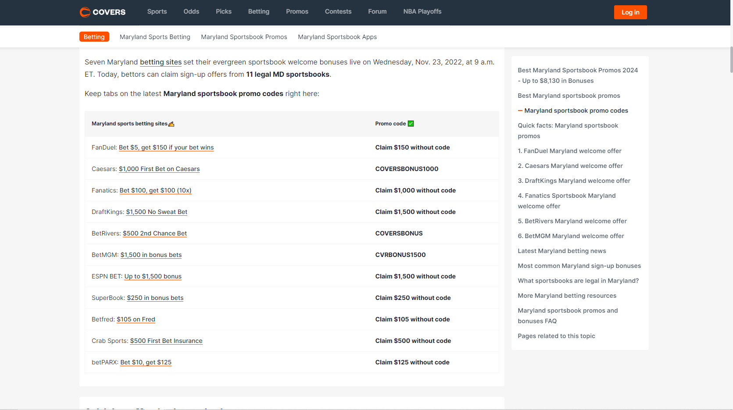Open the Odds menu
The image size is (733, 410).
pos(191,11)
